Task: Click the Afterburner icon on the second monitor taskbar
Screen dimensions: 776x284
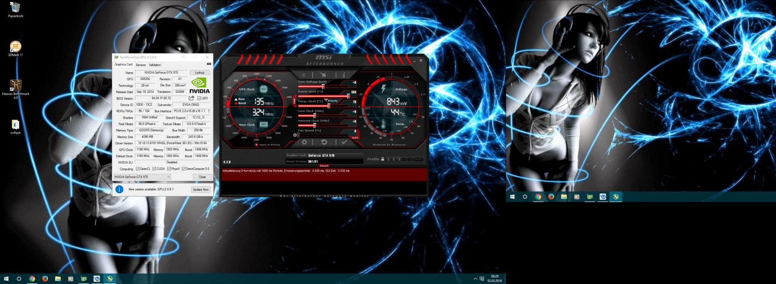Action: 616,197
